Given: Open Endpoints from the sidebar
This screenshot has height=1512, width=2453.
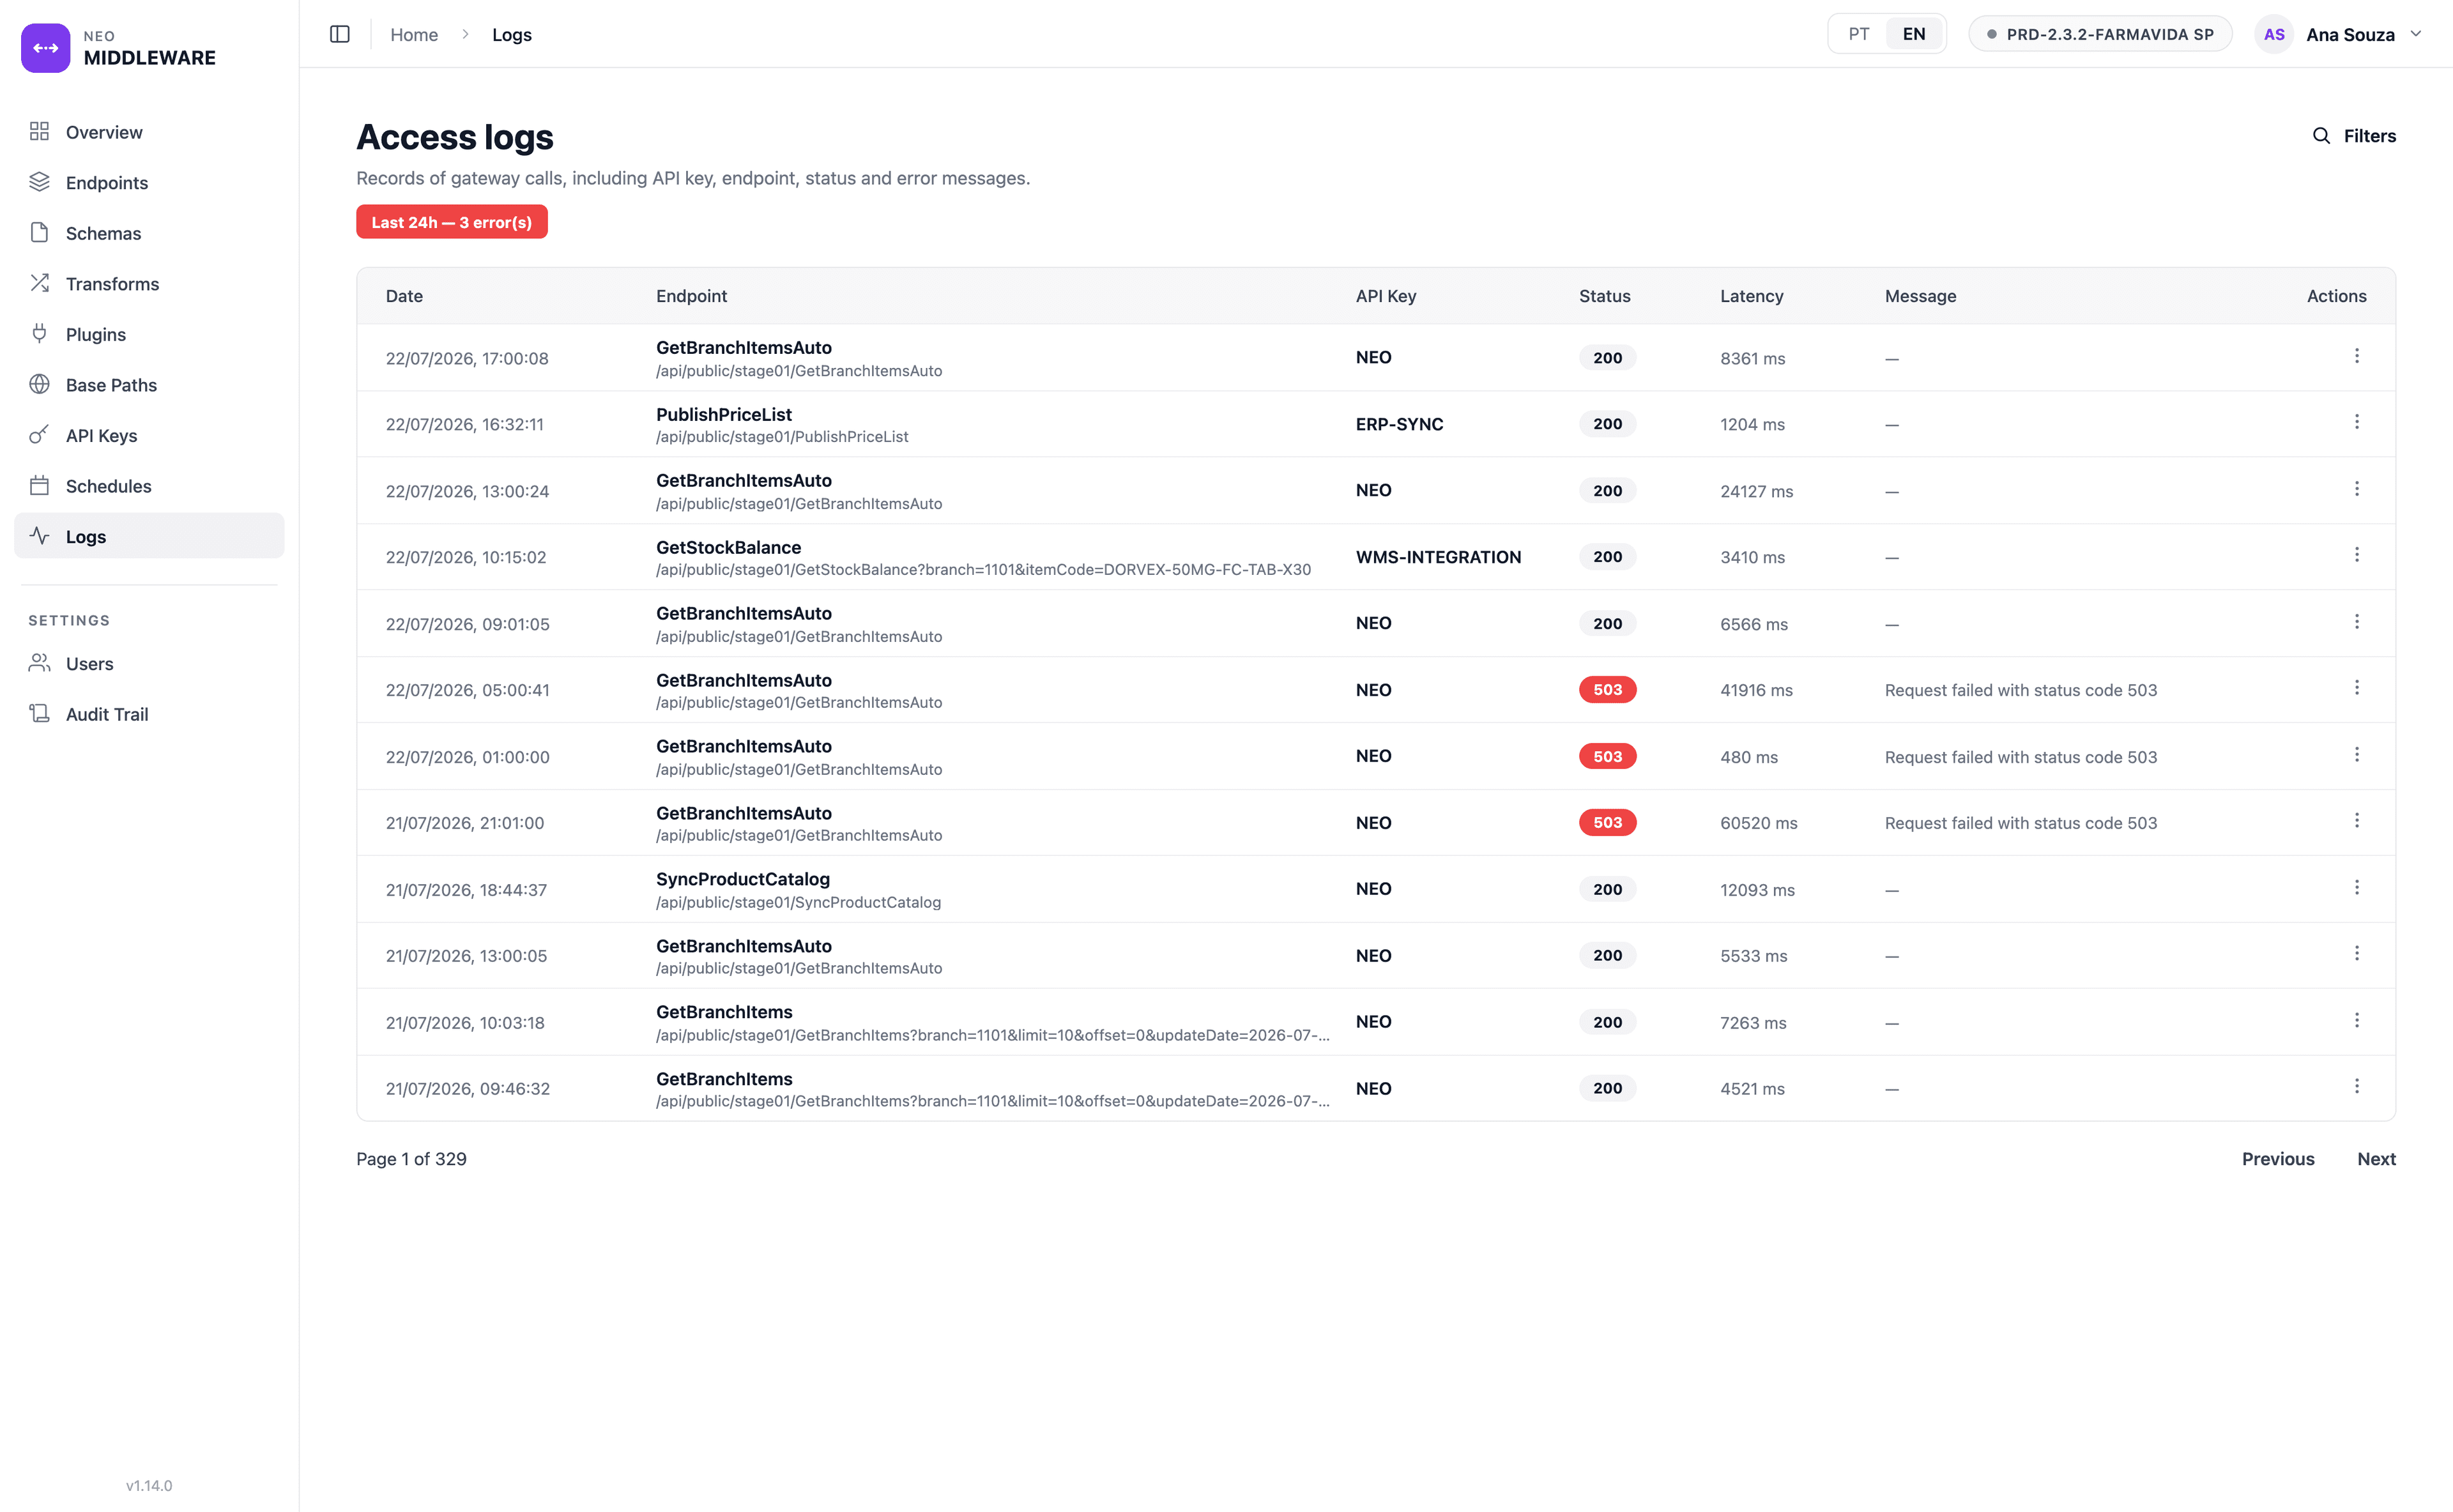Looking at the screenshot, I should (149, 182).
